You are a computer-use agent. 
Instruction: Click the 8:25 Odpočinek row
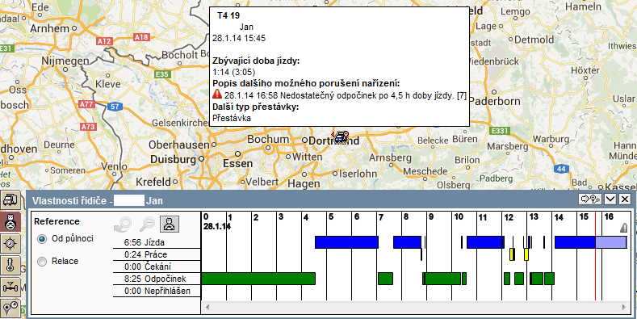(x=157, y=279)
